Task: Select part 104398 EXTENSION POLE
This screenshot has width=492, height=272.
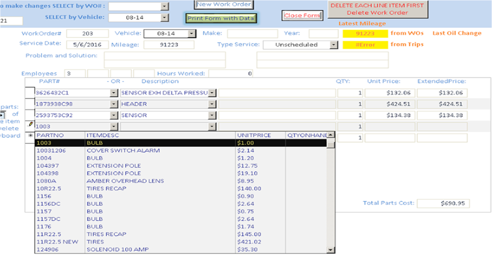Action: tap(181, 173)
